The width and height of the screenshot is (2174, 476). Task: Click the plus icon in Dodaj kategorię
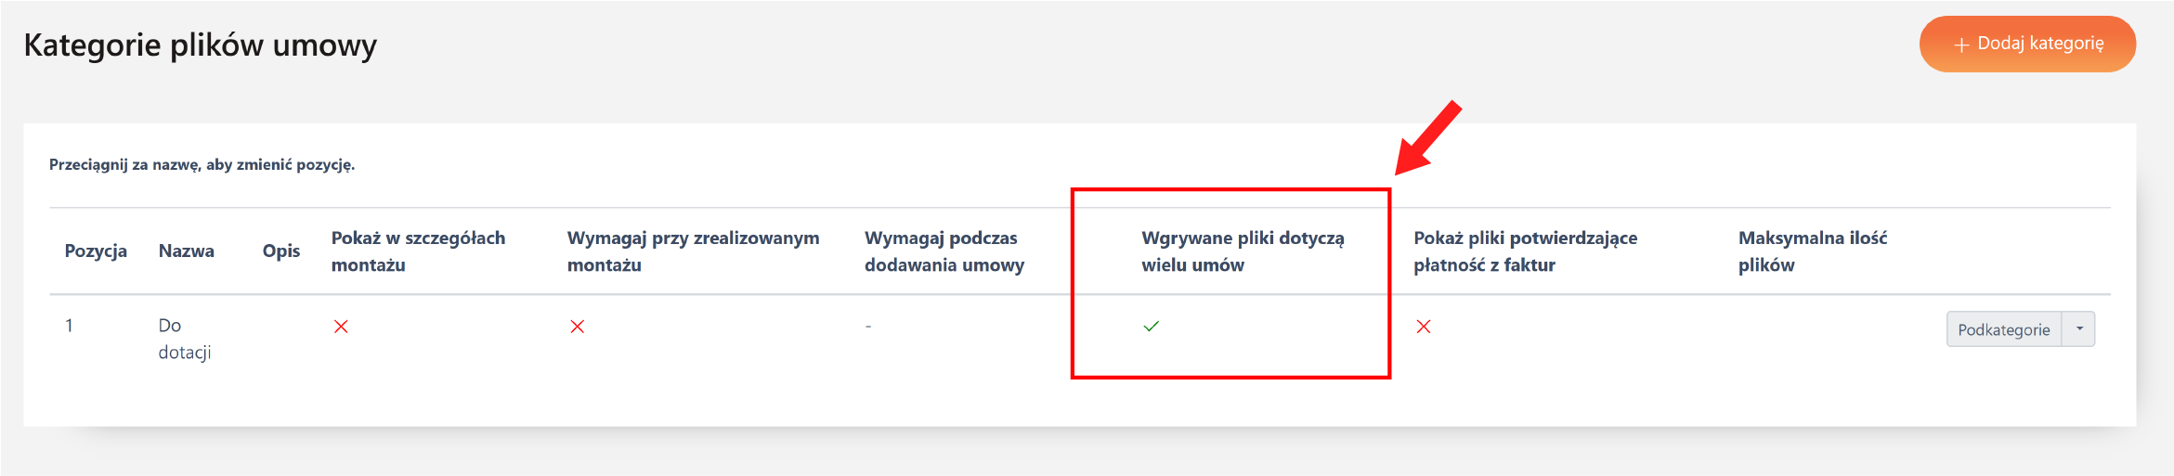[1961, 45]
